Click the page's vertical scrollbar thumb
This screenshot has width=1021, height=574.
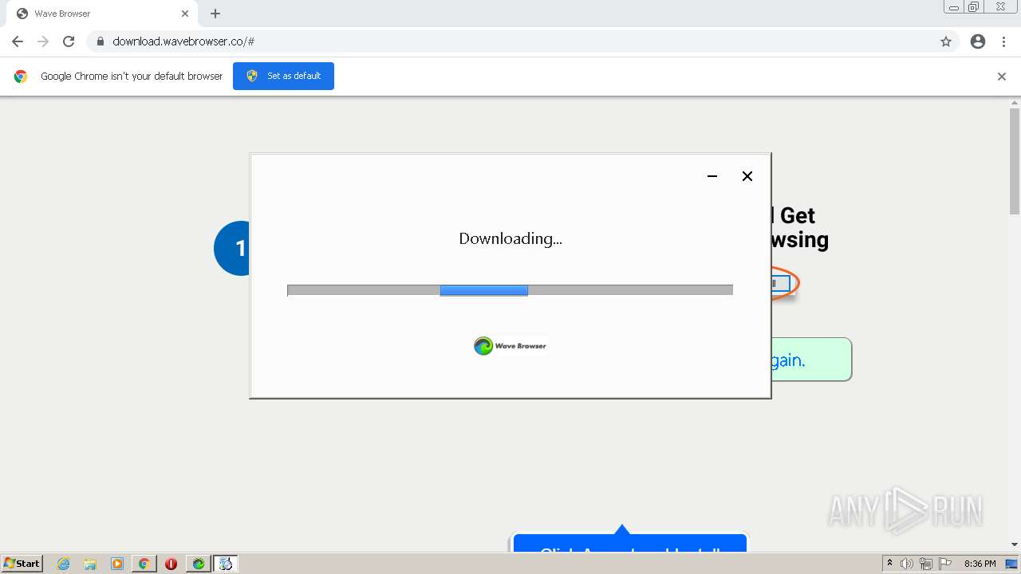coord(1015,162)
